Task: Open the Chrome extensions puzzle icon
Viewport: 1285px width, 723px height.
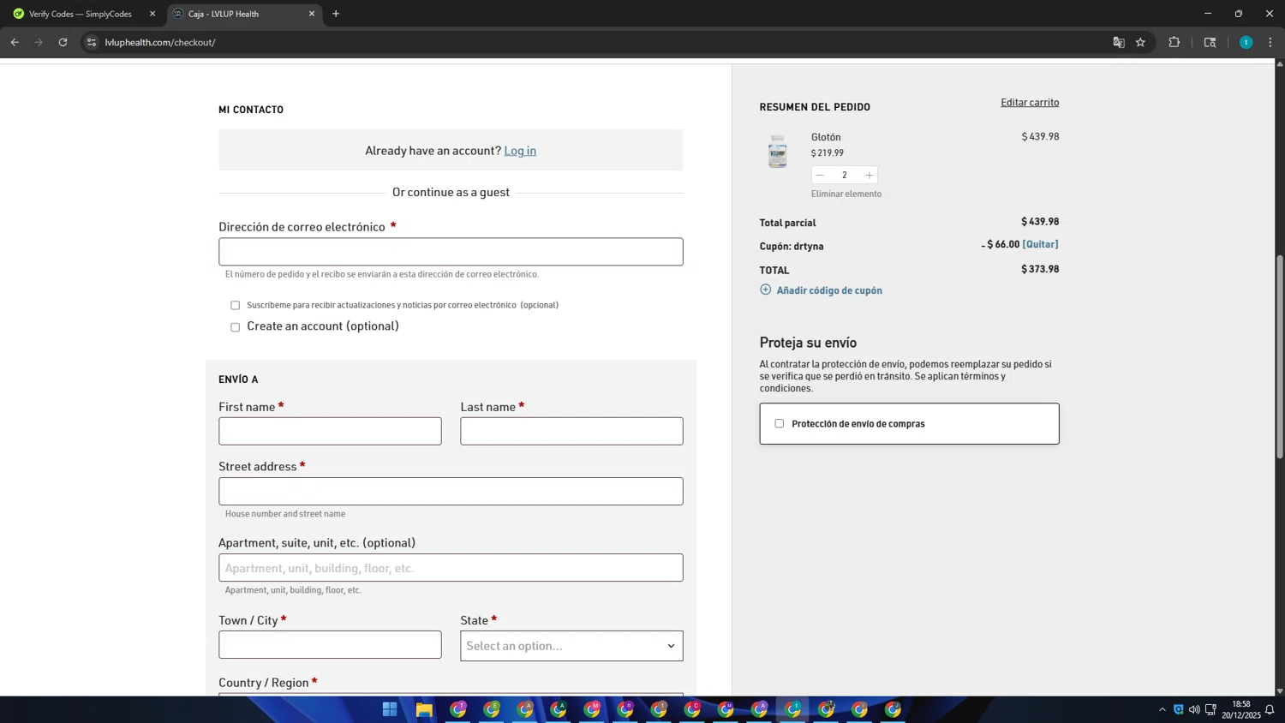Action: (x=1174, y=42)
